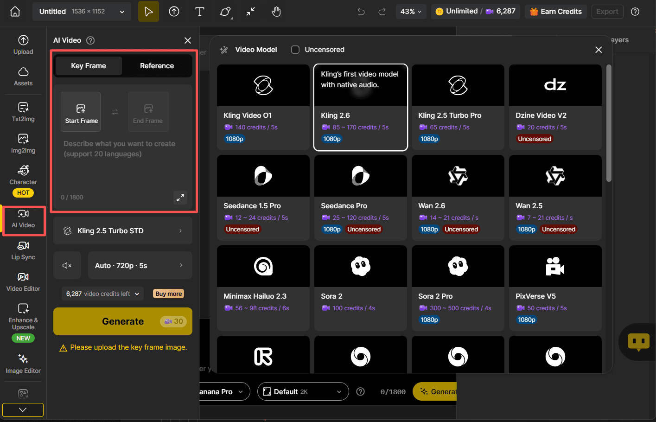Image resolution: width=656 pixels, height=422 pixels.
Task: Choose the Text tool in toolbar
Action: click(x=199, y=12)
